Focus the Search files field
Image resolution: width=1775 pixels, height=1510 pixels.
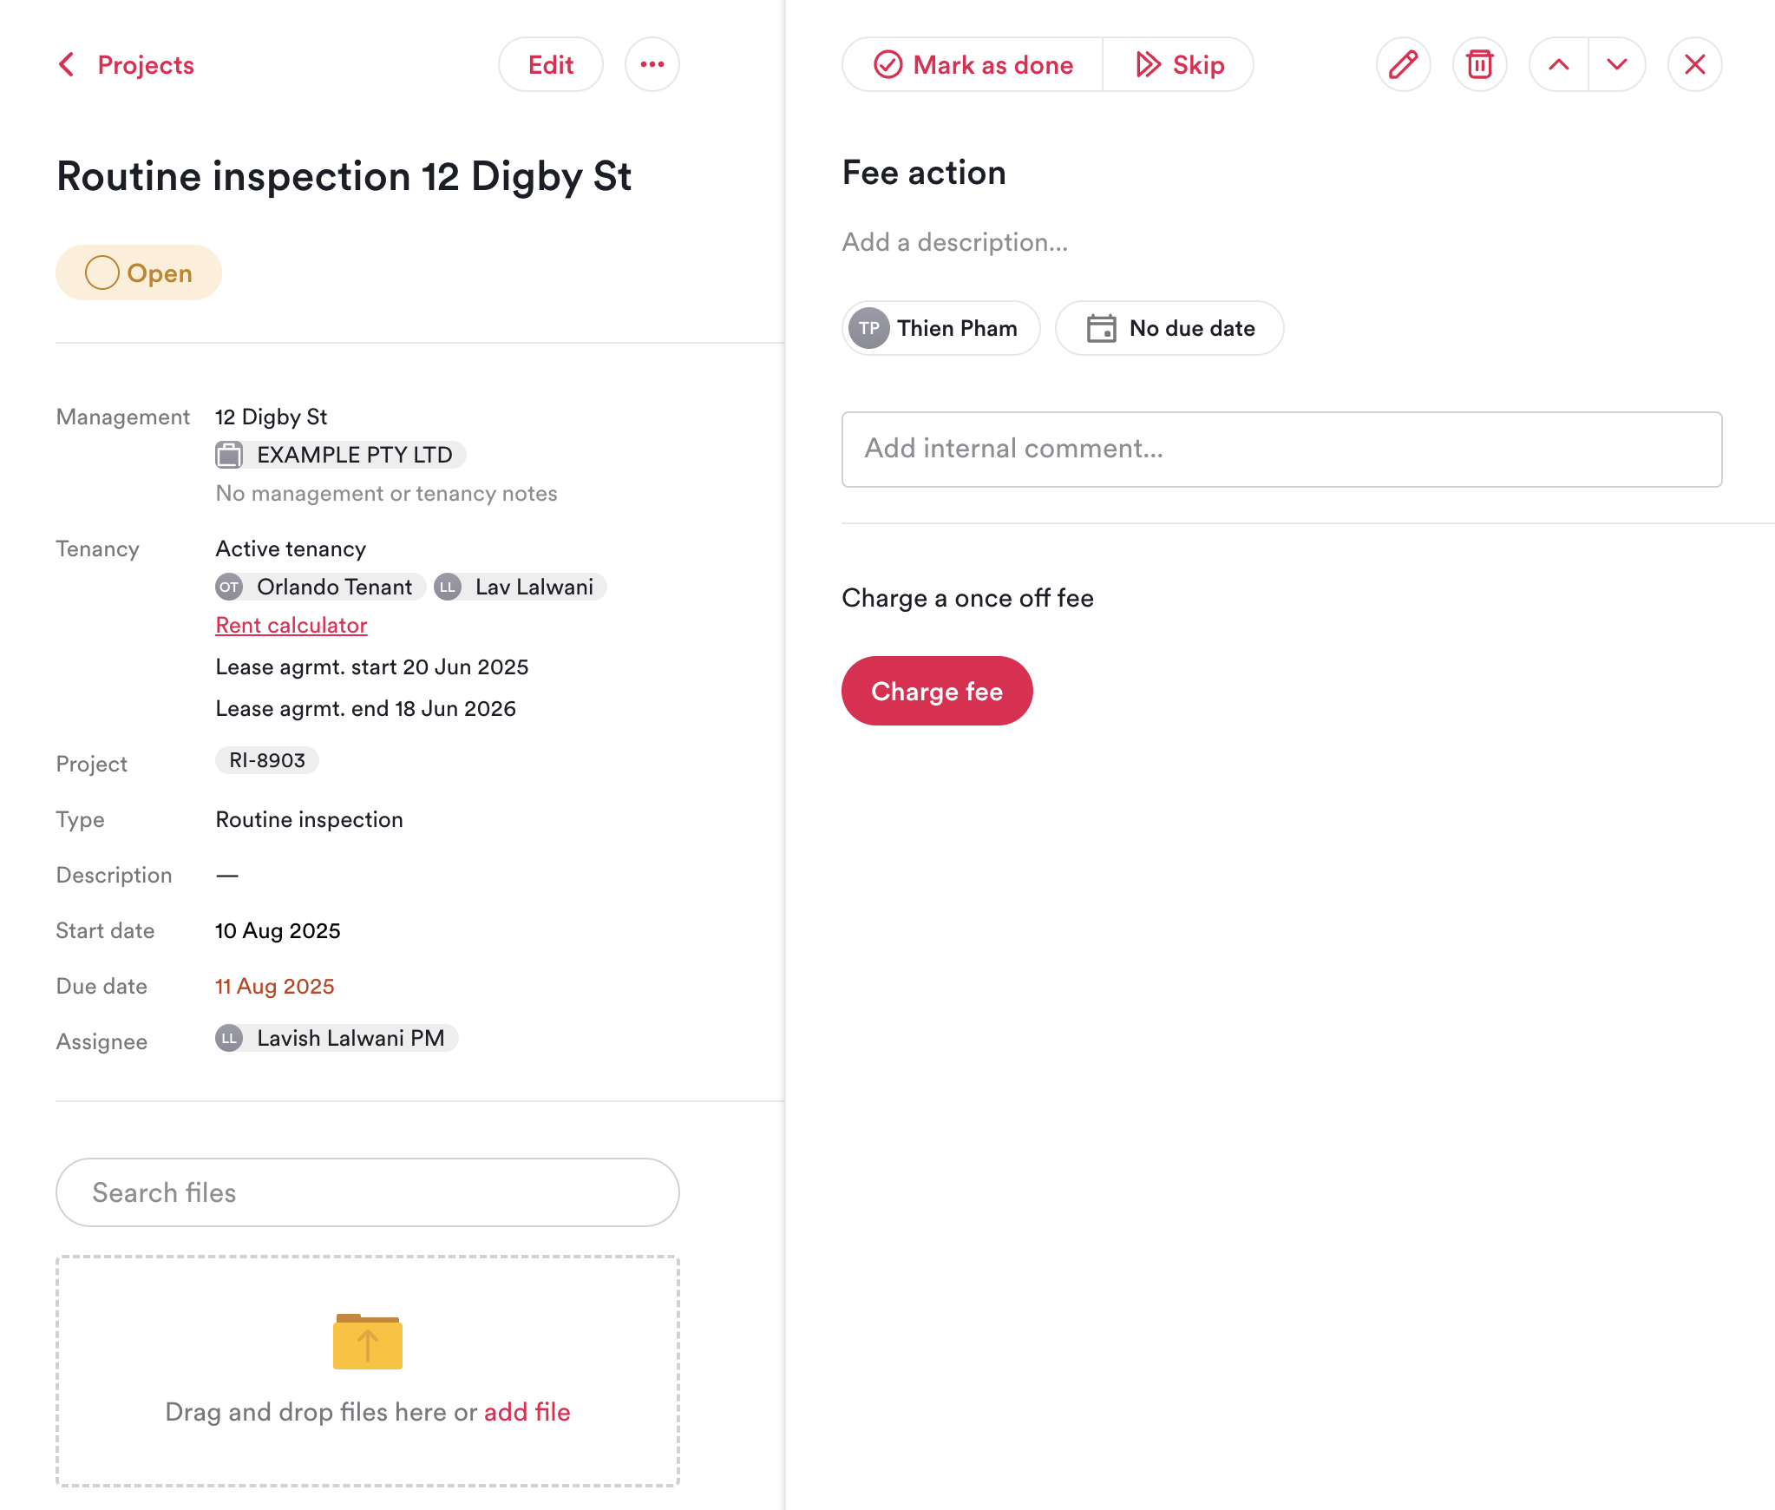tap(368, 1192)
